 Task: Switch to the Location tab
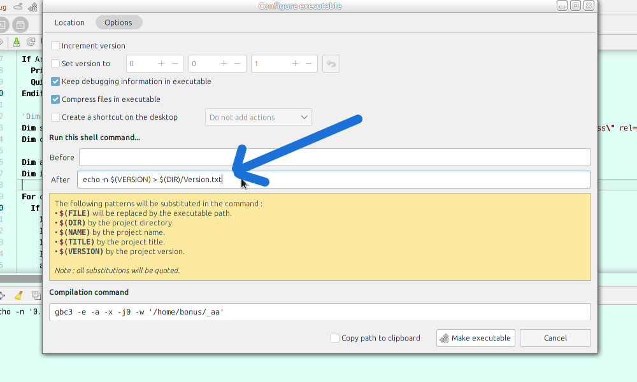[x=69, y=22]
